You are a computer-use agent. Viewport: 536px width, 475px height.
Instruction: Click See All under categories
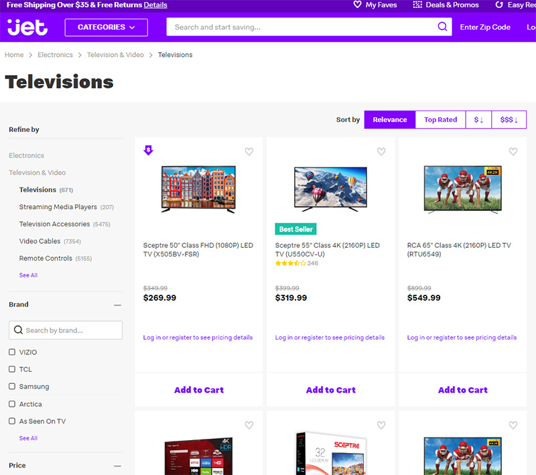[x=28, y=275]
